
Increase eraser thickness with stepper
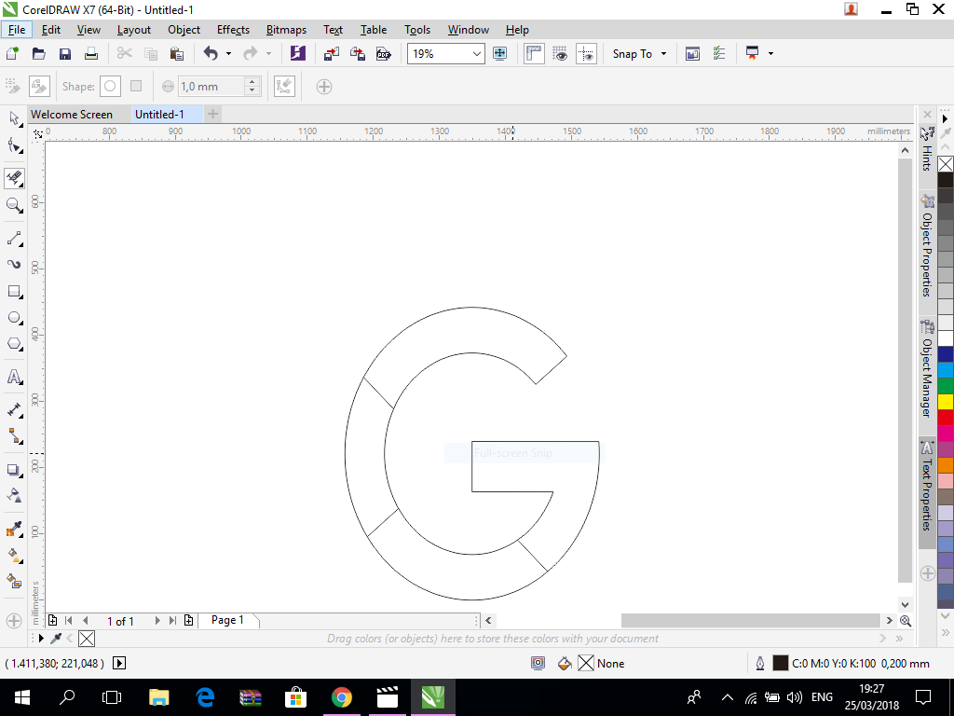pyautogui.click(x=252, y=82)
